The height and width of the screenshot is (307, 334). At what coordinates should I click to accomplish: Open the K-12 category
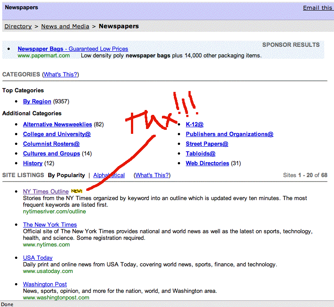pyautogui.click(x=195, y=125)
